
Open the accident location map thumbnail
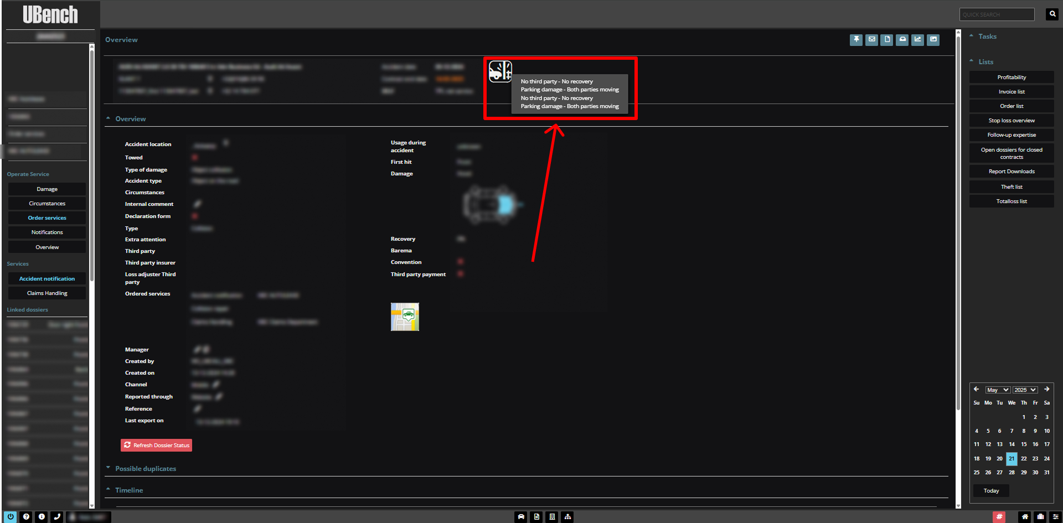point(405,317)
